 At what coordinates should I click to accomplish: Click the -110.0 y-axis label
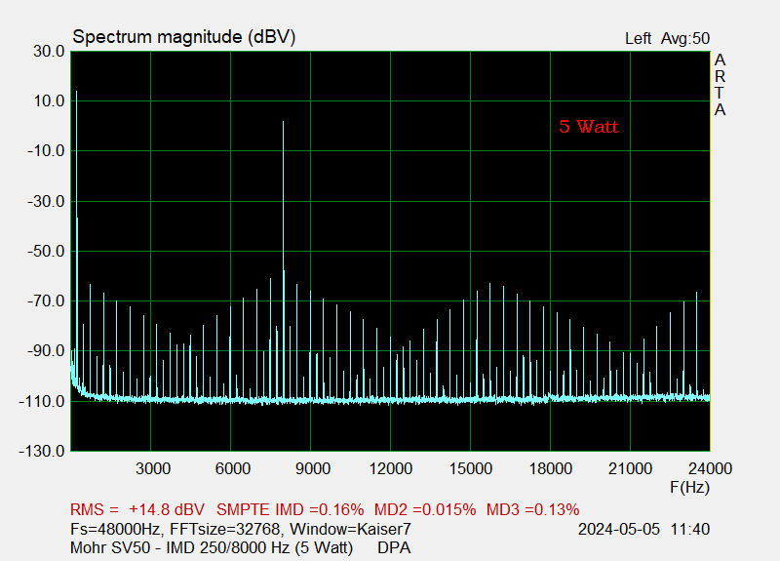pyautogui.click(x=42, y=401)
